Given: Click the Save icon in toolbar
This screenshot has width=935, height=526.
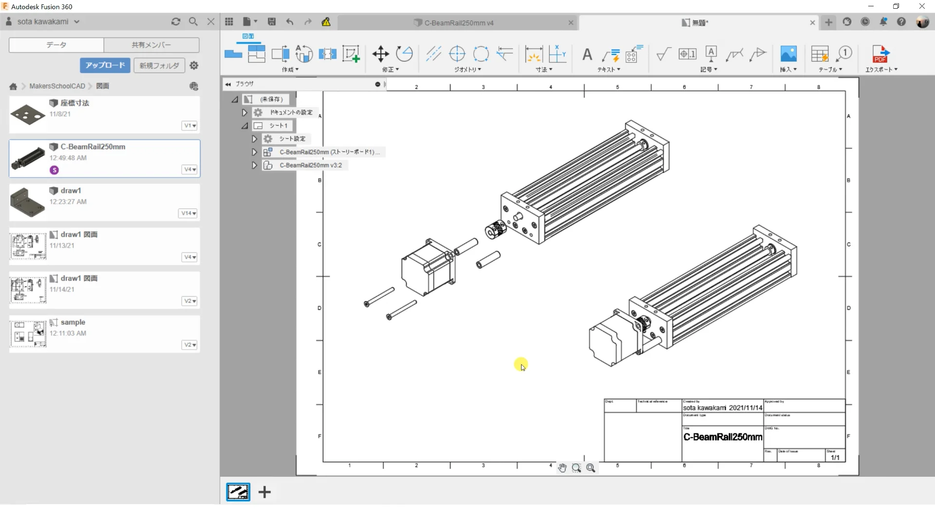Looking at the screenshot, I should 272,22.
